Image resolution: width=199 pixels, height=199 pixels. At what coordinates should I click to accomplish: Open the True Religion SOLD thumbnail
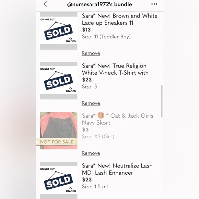(x=59, y=81)
